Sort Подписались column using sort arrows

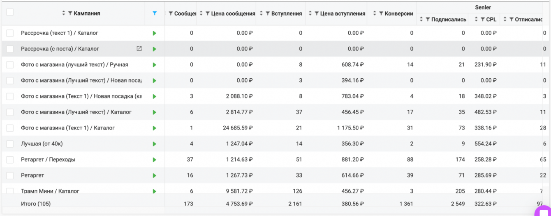[421, 19]
